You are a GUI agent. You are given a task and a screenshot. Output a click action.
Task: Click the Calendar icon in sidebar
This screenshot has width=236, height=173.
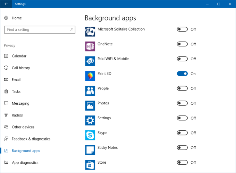pyautogui.click(x=6, y=56)
